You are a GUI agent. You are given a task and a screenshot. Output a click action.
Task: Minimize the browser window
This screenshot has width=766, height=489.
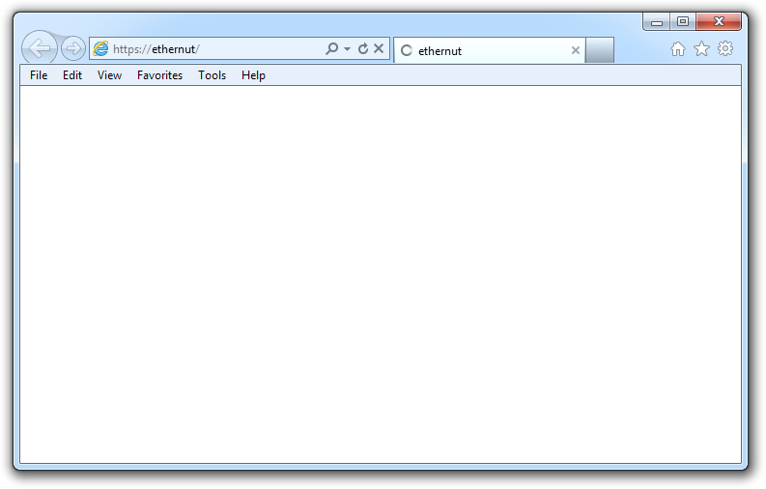pyautogui.click(x=657, y=22)
